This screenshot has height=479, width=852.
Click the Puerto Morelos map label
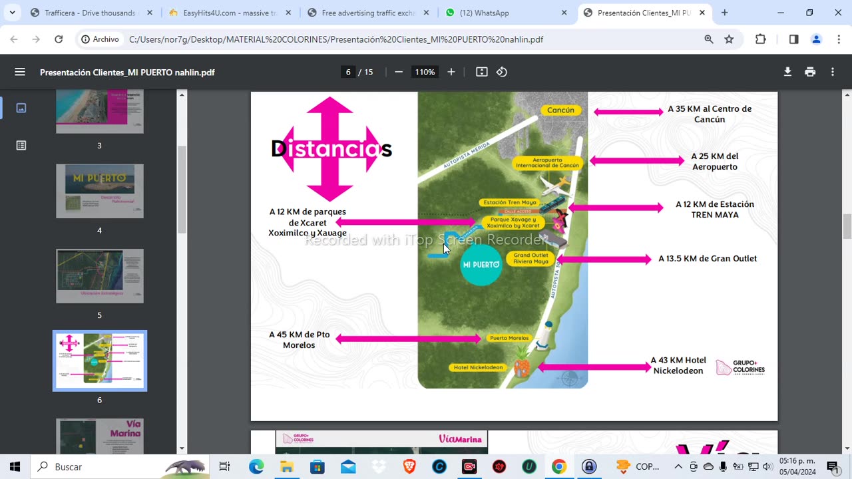pos(509,338)
